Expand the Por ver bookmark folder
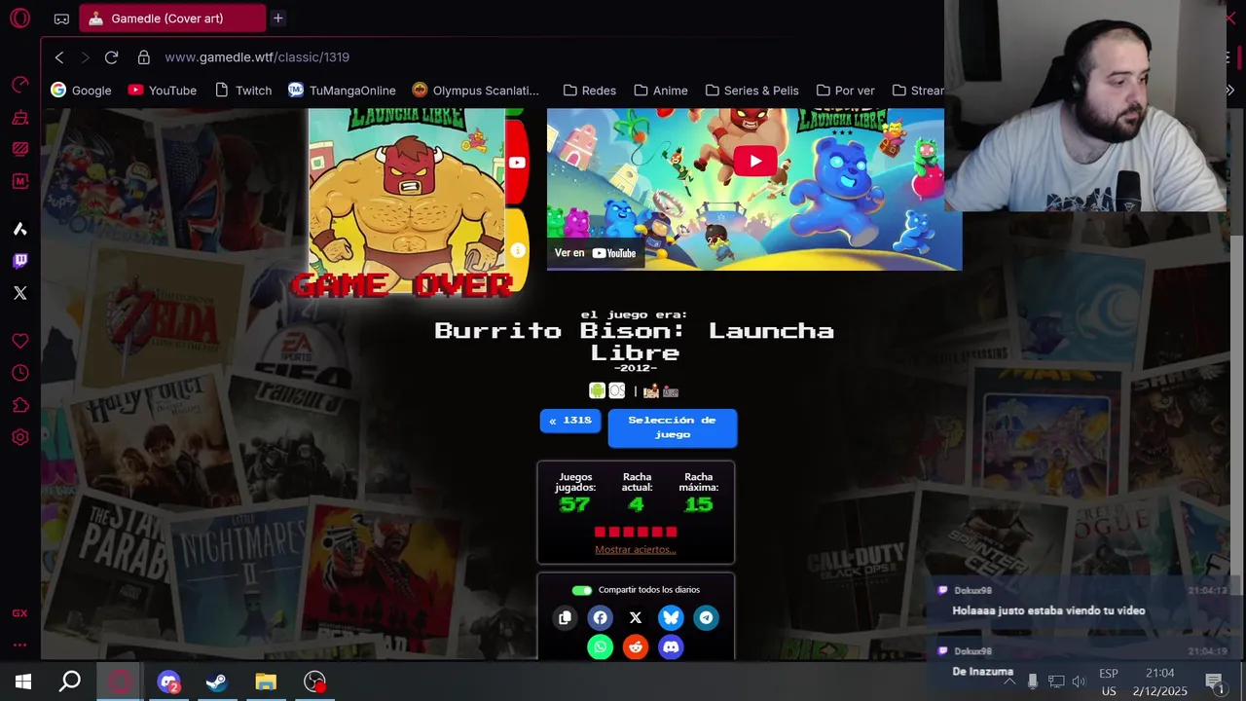The height and width of the screenshot is (701, 1246). [845, 91]
